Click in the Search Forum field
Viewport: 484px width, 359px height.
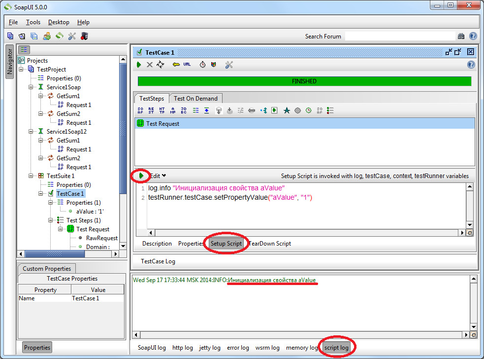[x=399, y=36]
